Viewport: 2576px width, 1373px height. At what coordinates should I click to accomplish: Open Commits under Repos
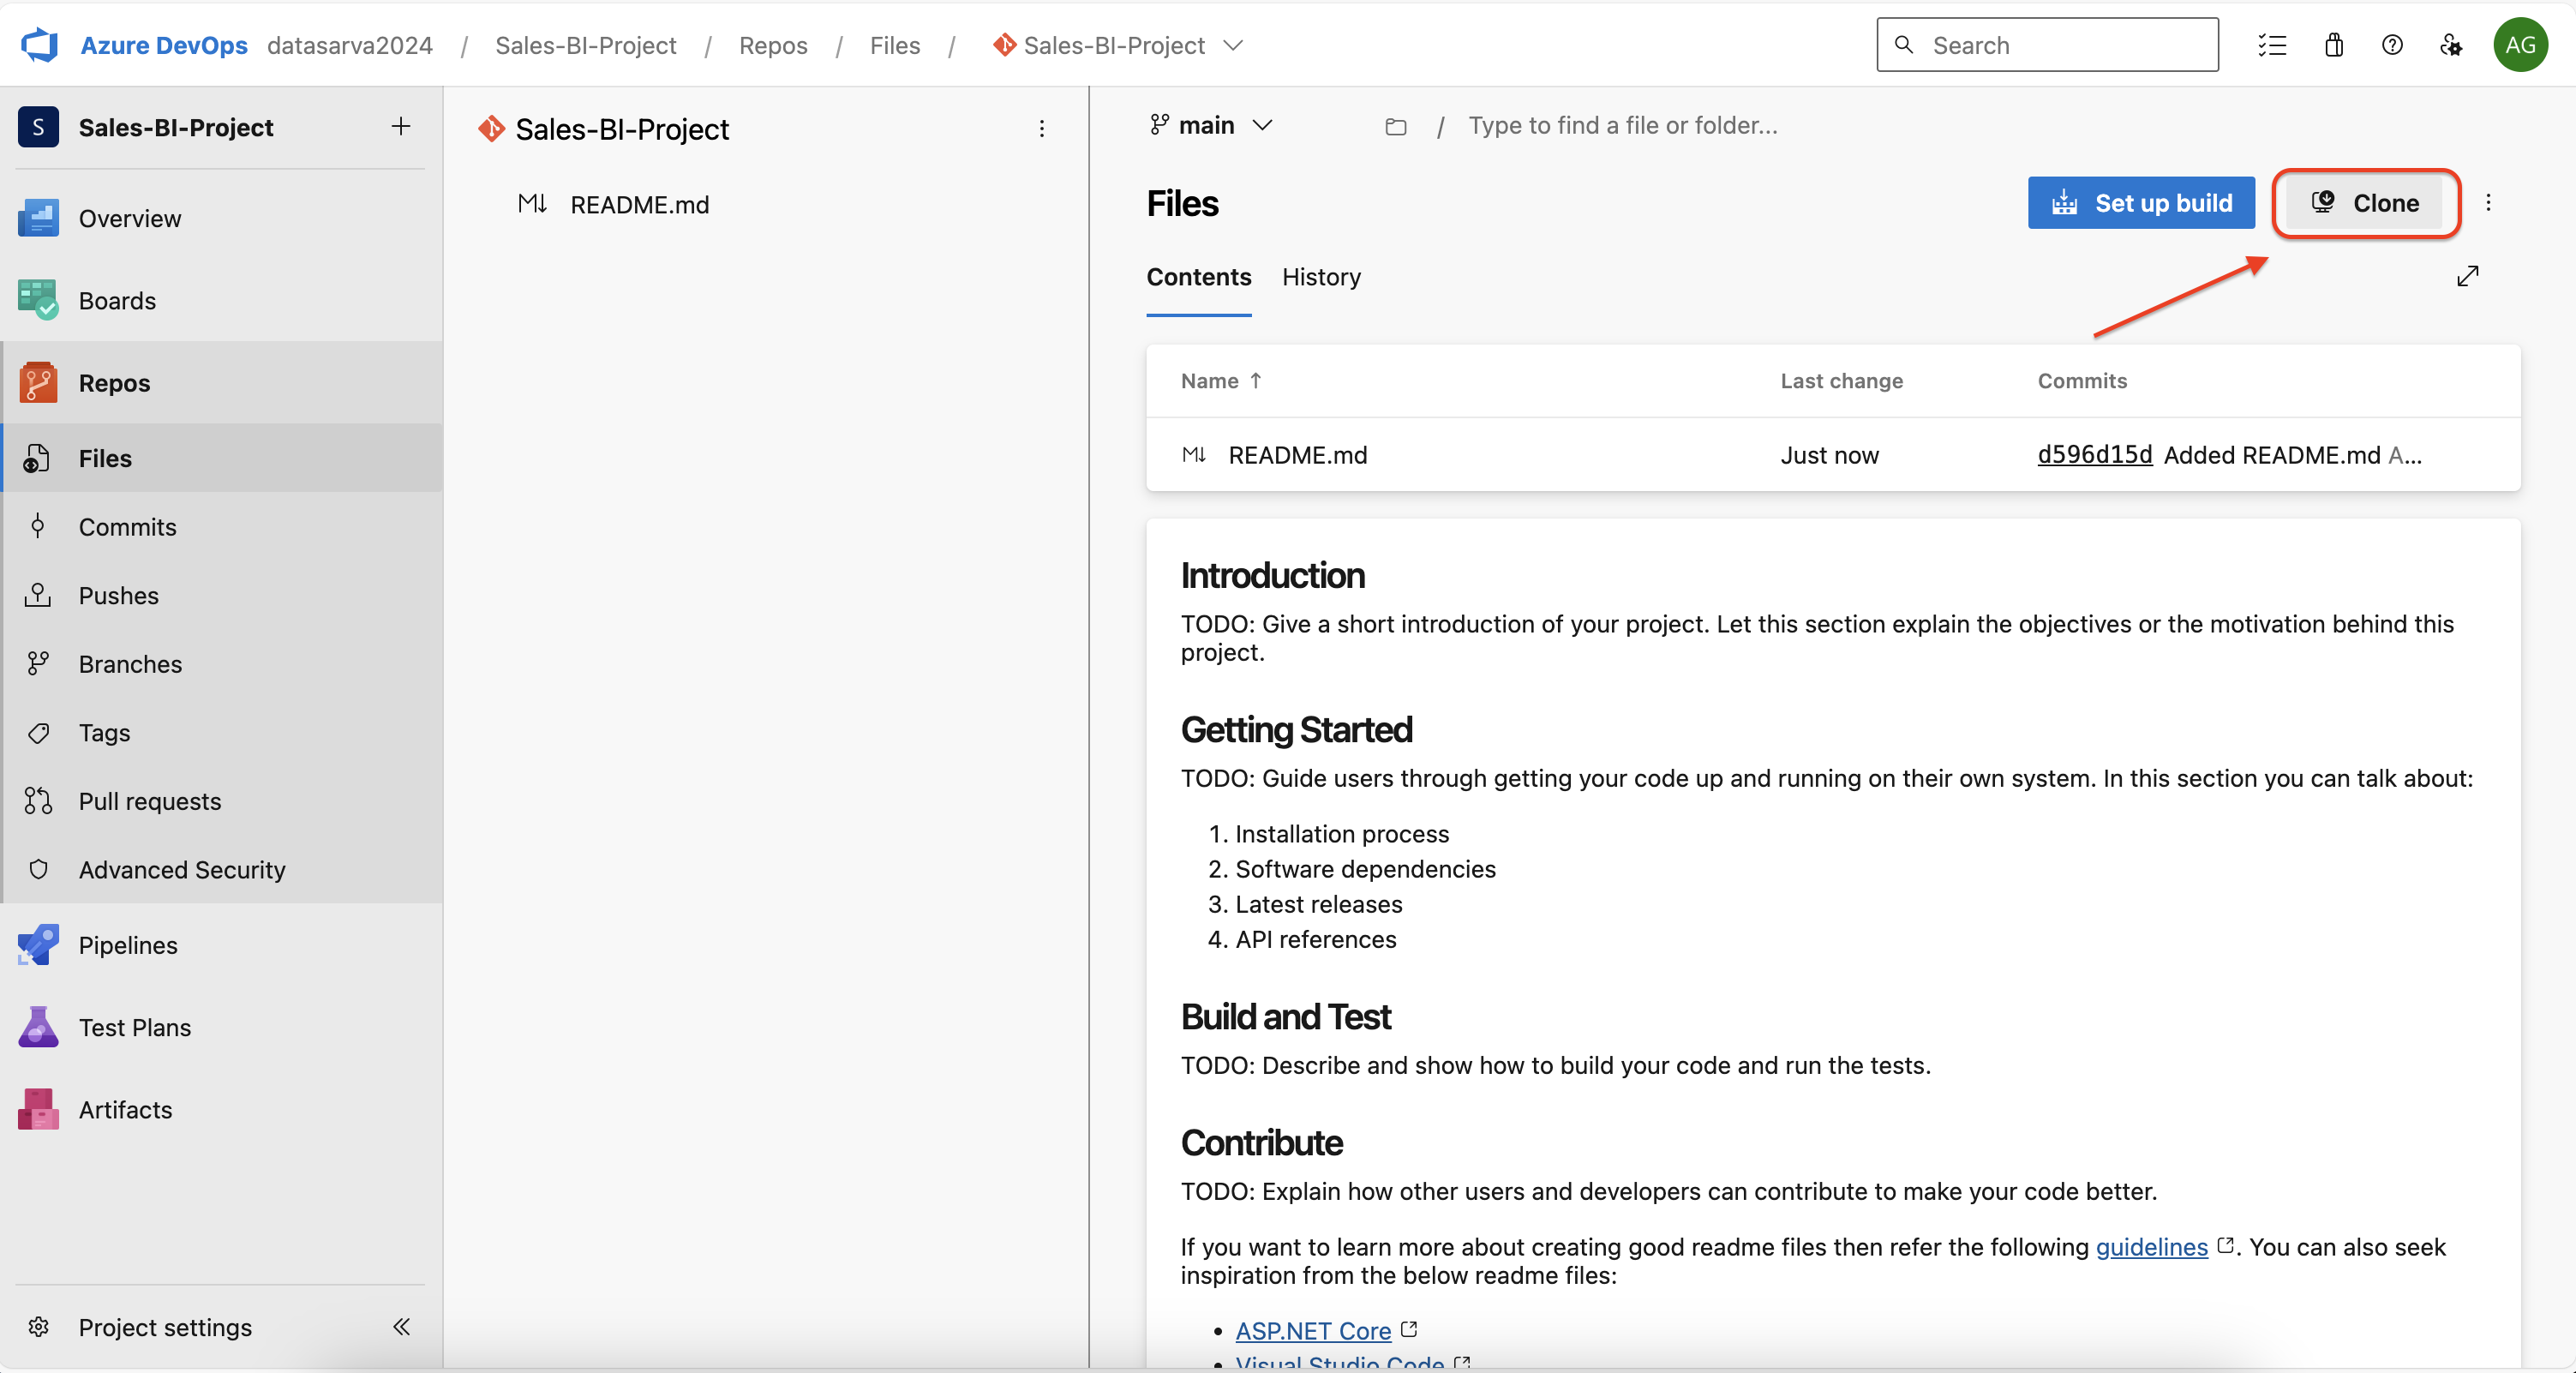pos(221,527)
